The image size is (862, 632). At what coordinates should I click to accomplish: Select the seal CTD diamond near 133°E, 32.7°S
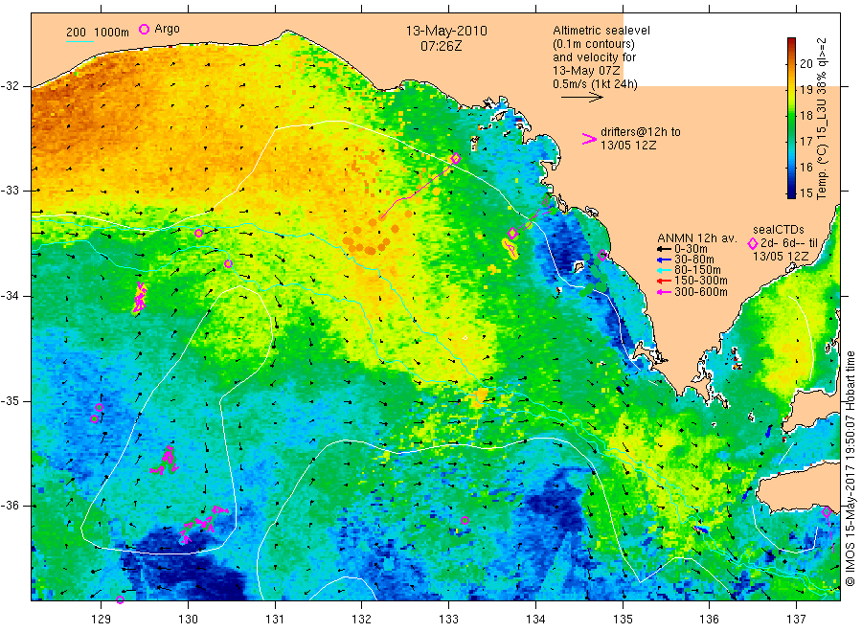tap(455, 159)
